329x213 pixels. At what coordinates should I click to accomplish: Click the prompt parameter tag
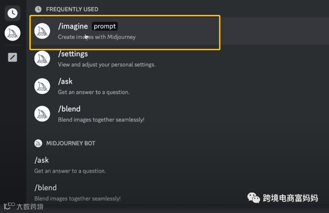105,27
